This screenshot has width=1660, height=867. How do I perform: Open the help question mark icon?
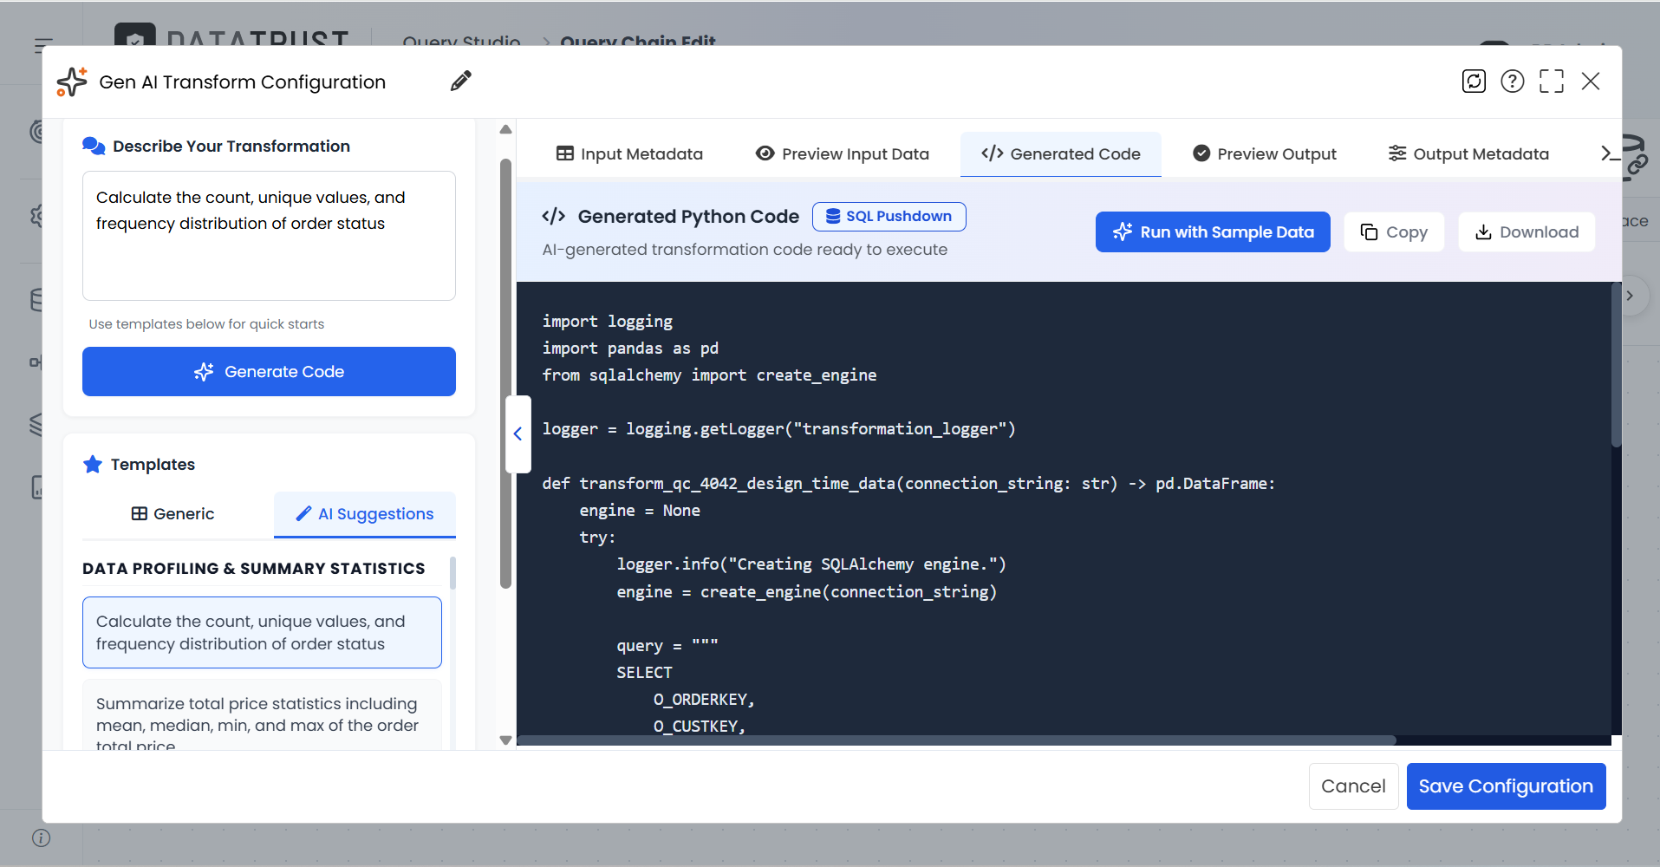[x=1513, y=81]
